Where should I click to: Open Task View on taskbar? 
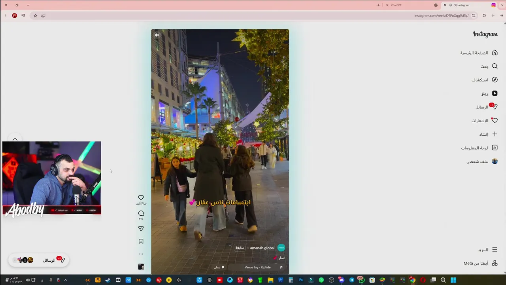coord(433,280)
